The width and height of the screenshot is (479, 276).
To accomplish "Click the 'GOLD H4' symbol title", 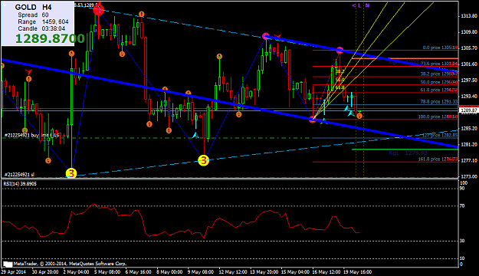I will point(33,7).
